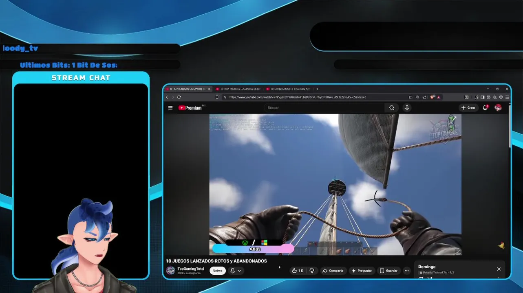Save video with Guardar button

tap(388, 271)
